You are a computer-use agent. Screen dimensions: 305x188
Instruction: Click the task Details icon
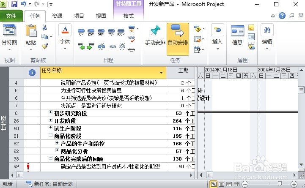coord(251,37)
